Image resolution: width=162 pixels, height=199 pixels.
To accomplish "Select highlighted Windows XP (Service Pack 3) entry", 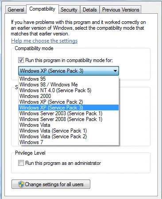I will (69, 108).
